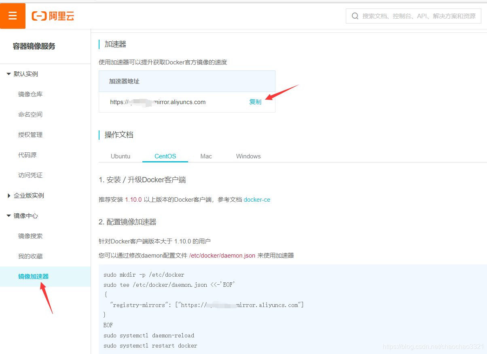Click the 'sudo systemctl daemon-reload' line

(149, 336)
